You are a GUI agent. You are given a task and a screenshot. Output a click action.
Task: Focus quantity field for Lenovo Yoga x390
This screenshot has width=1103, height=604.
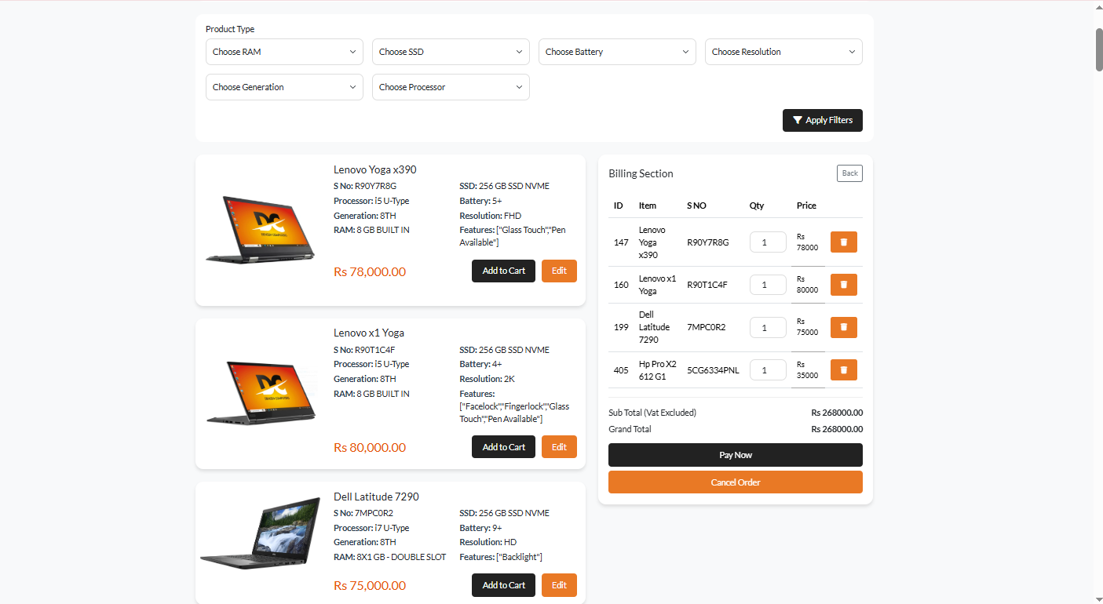768,242
